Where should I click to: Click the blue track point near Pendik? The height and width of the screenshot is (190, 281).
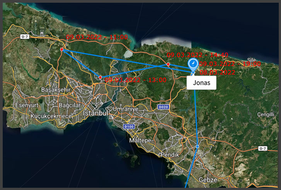click(x=197, y=147)
